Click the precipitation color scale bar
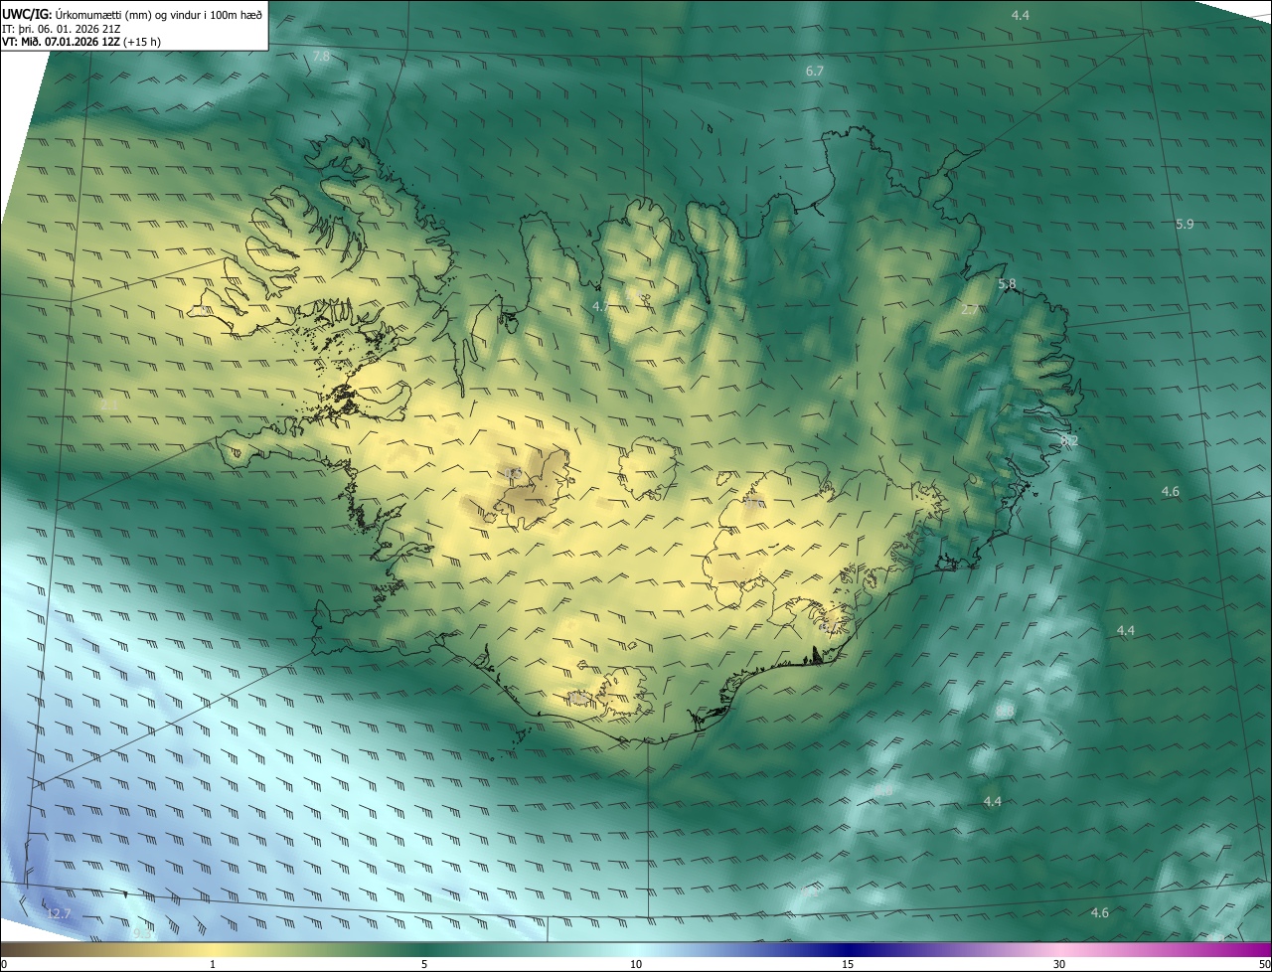The image size is (1272, 972). click(636, 950)
